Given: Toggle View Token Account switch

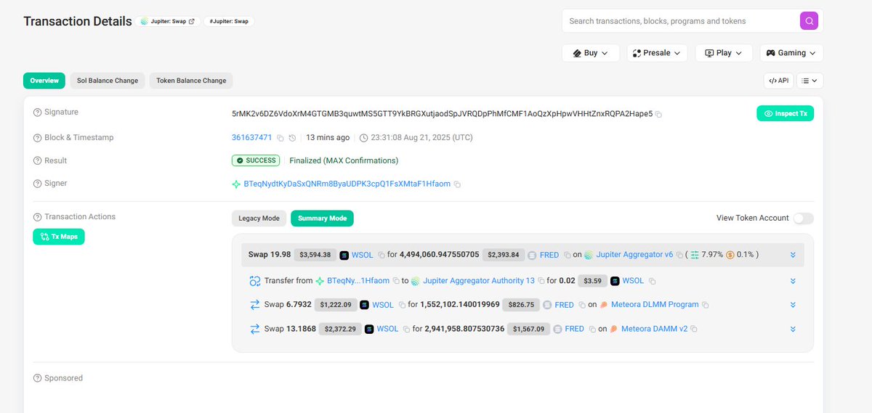Looking at the screenshot, I should 804,218.
